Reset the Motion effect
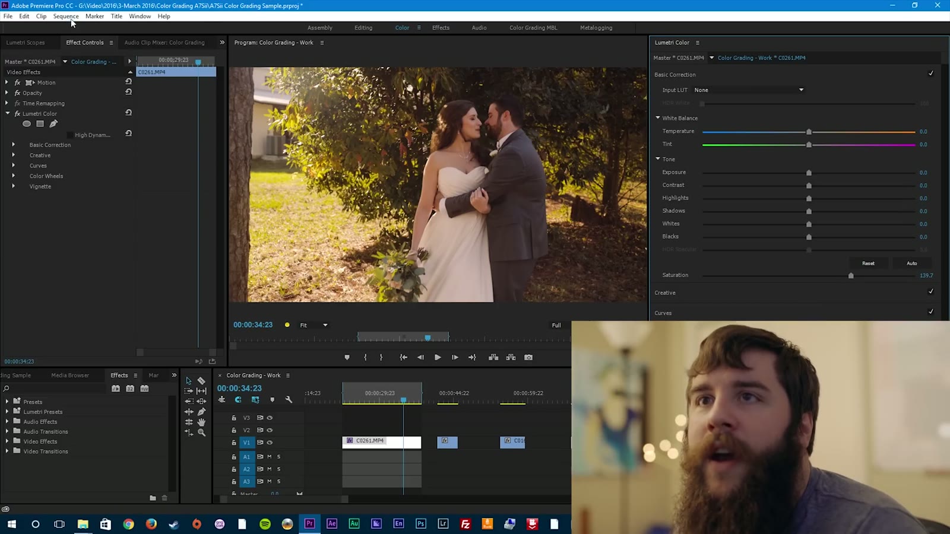950x534 pixels. tap(128, 81)
